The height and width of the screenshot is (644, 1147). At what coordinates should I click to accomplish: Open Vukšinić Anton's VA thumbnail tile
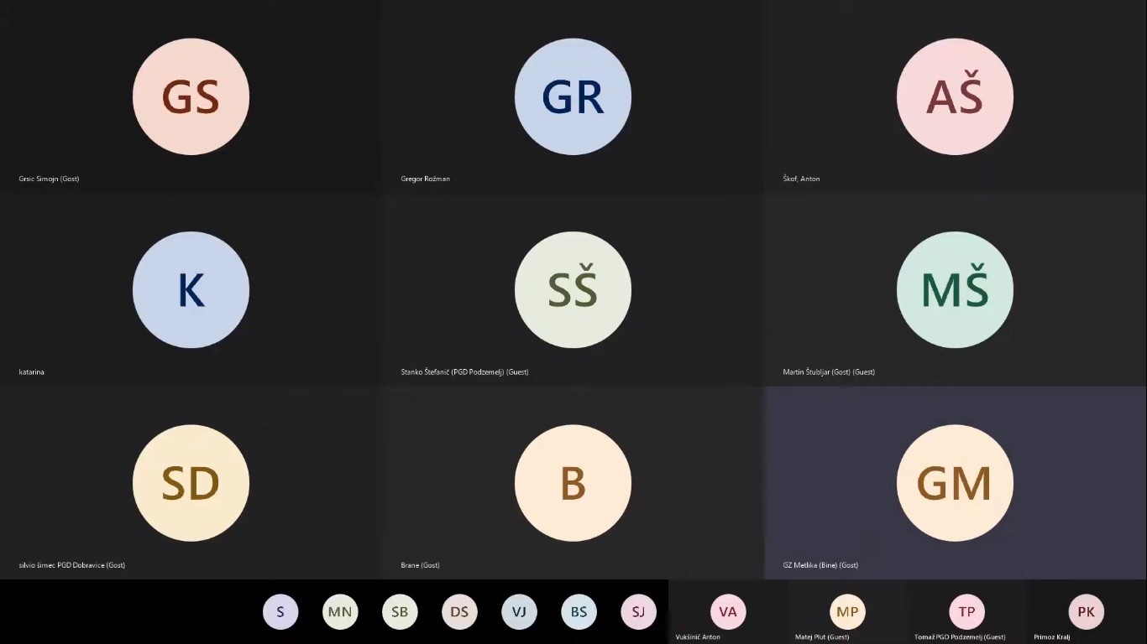(x=728, y=612)
